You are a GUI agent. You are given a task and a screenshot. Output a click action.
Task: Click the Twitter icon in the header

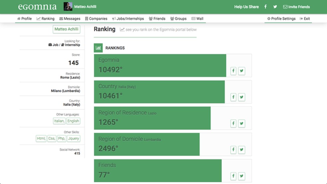click(x=275, y=7)
